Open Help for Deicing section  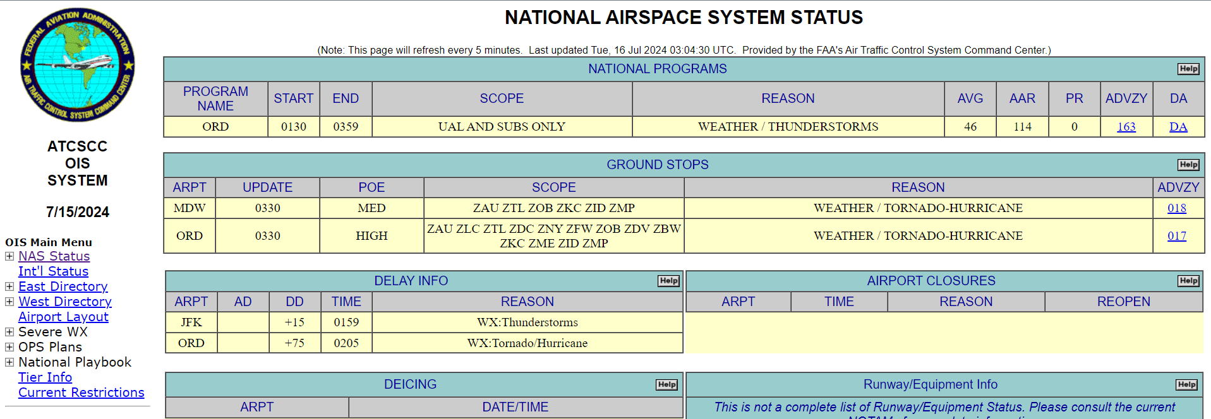(x=666, y=384)
